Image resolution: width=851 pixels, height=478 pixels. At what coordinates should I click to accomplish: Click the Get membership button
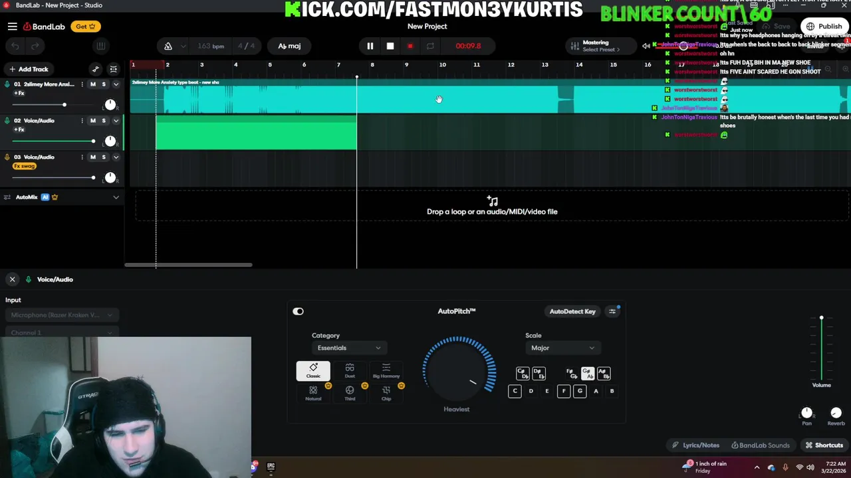[x=85, y=27]
